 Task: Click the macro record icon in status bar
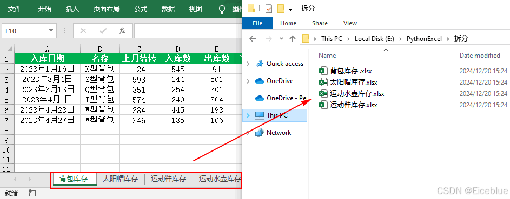point(32,193)
